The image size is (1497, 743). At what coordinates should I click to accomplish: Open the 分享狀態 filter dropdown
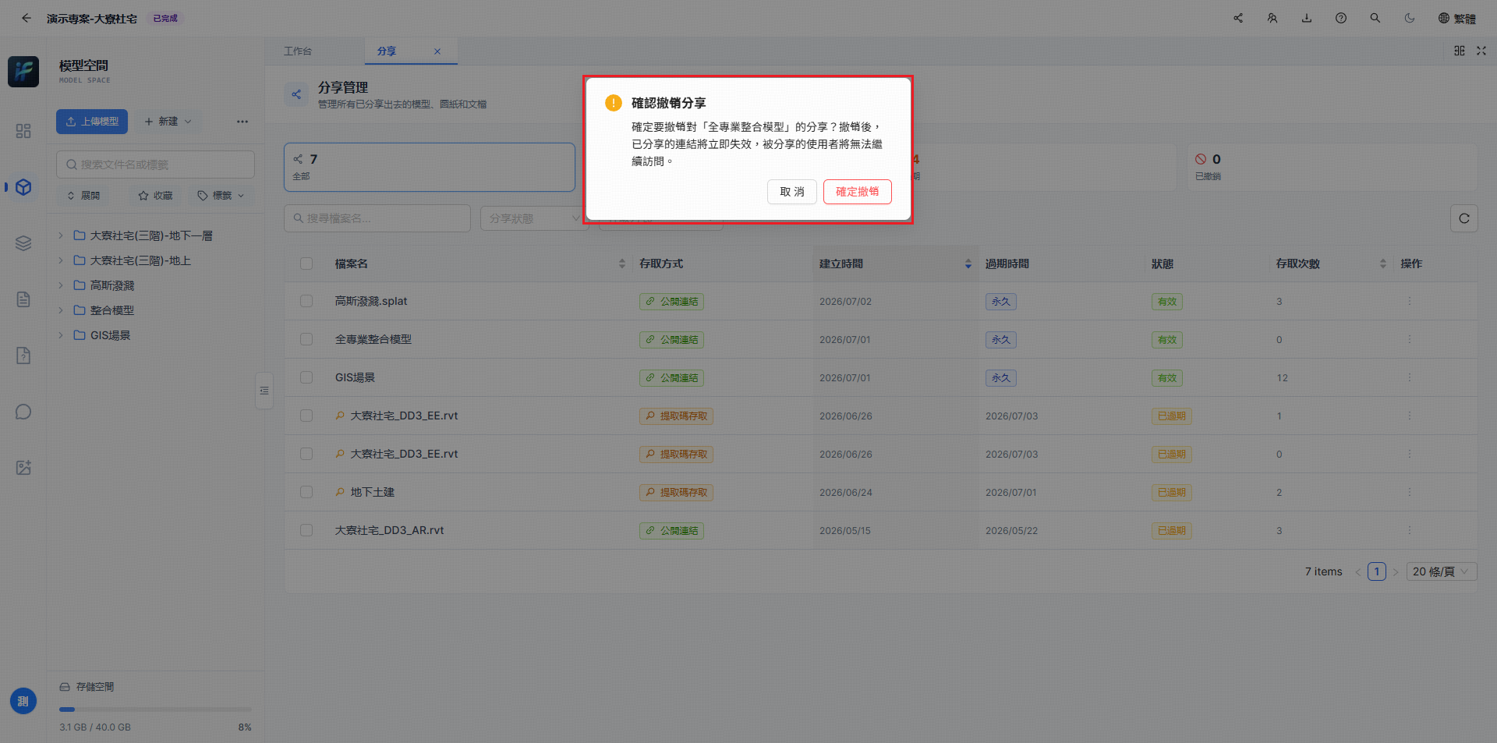535,218
